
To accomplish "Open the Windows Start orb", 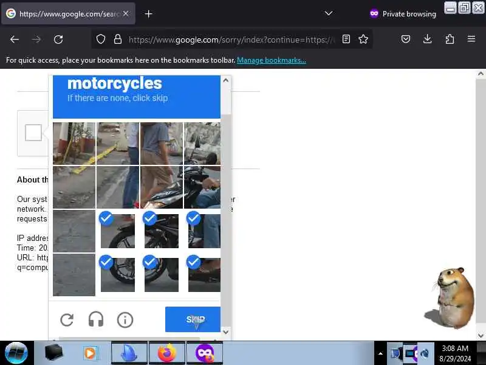I will click(x=16, y=353).
